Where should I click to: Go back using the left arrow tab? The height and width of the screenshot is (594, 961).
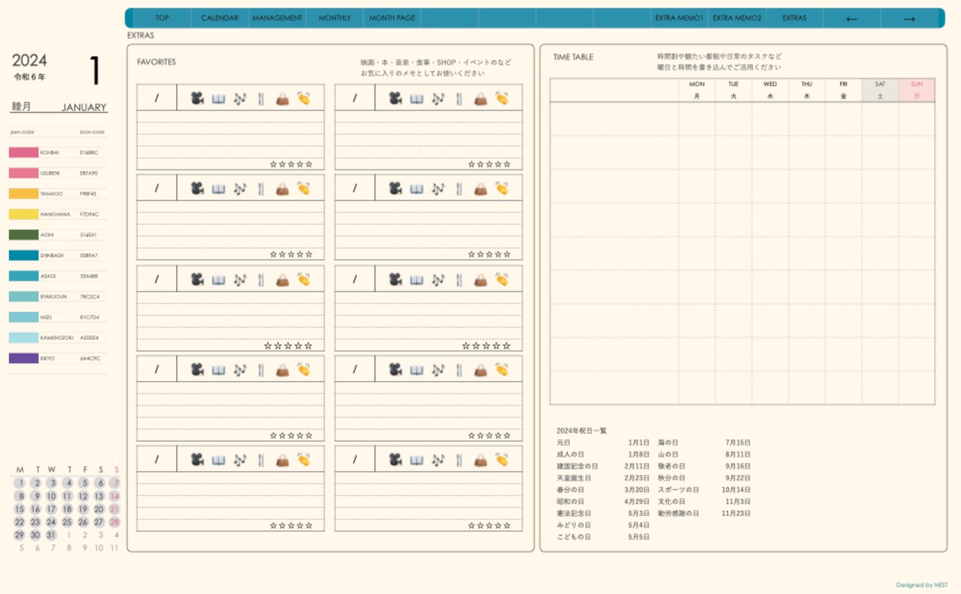[x=851, y=19]
